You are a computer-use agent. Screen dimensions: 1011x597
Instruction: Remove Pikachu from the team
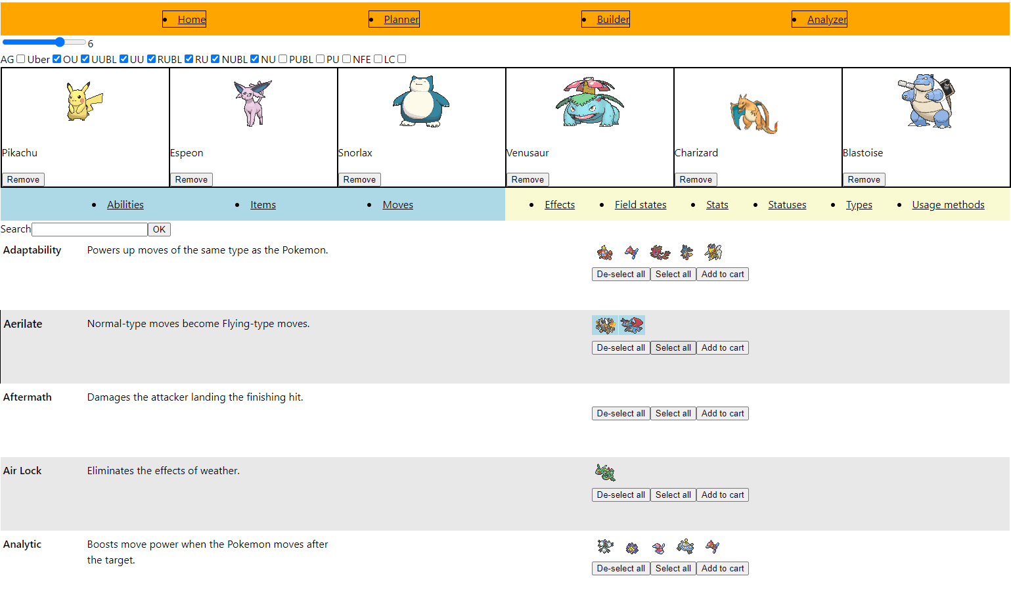pos(23,179)
